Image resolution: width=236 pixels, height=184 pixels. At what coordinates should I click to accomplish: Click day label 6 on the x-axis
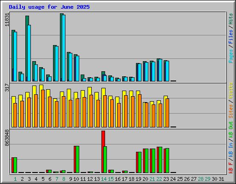pos(50,179)
